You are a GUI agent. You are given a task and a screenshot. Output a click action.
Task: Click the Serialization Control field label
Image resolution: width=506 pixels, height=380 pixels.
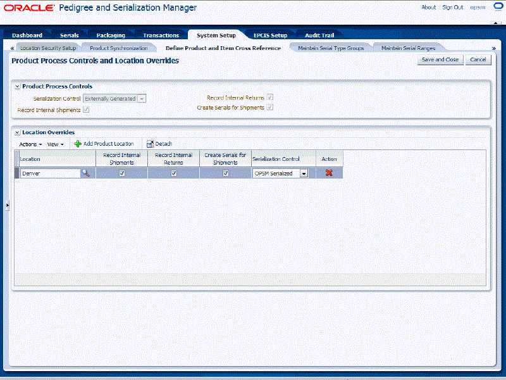tap(57, 99)
